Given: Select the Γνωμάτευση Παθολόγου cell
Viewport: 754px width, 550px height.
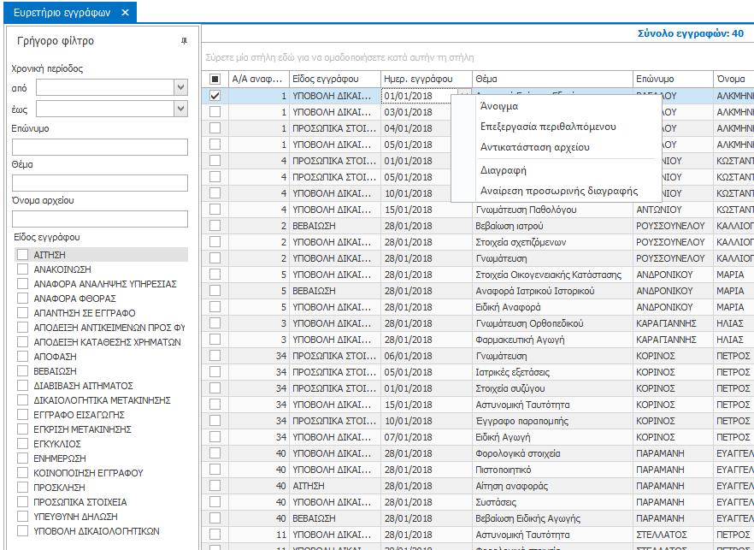Looking at the screenshot, I should [552, 210].
